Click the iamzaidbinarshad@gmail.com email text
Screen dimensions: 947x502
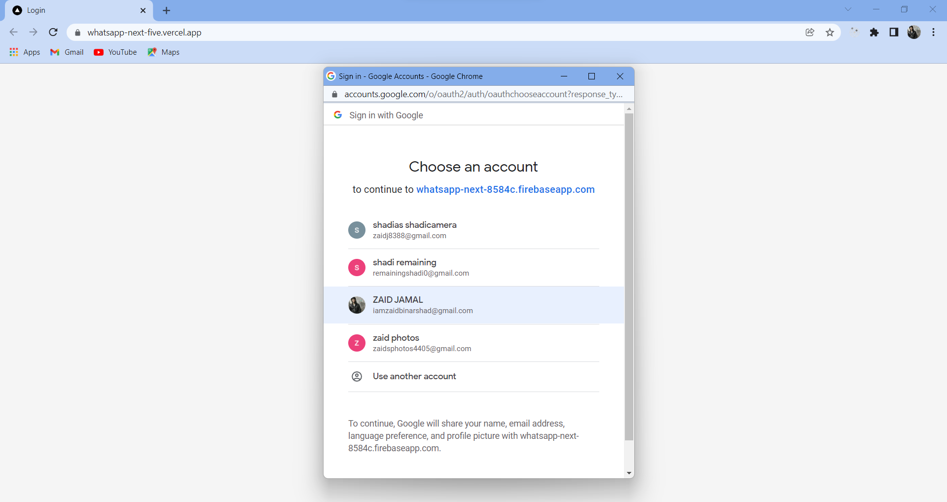point(423,311)
